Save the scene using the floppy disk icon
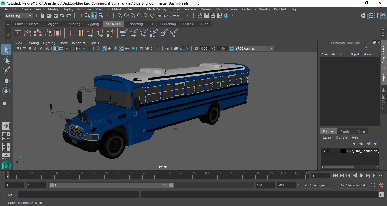The image size is (387, 206). click(56, 16)
